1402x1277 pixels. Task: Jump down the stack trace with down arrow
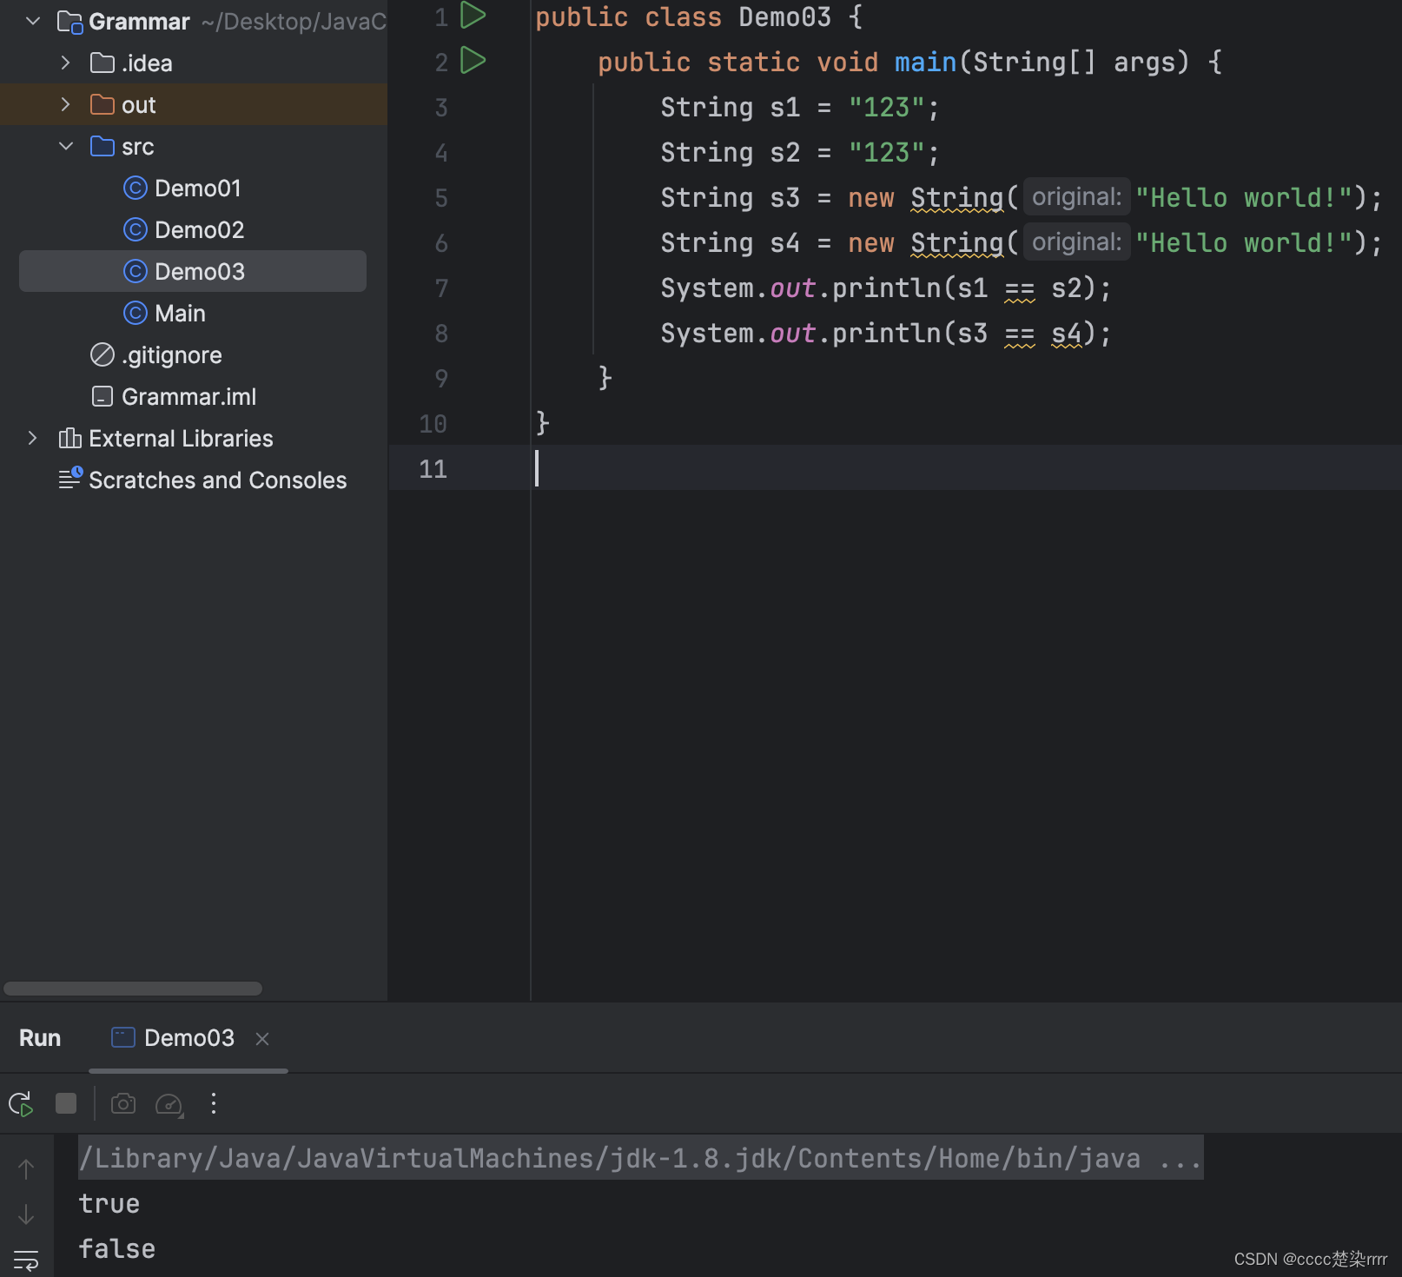26,1214
